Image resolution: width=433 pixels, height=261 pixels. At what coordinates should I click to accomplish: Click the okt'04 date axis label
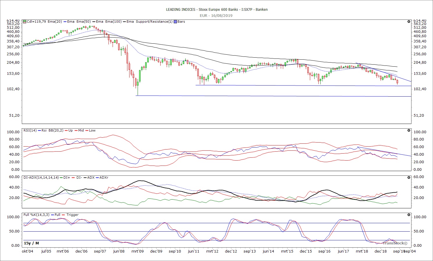(28, 251)
